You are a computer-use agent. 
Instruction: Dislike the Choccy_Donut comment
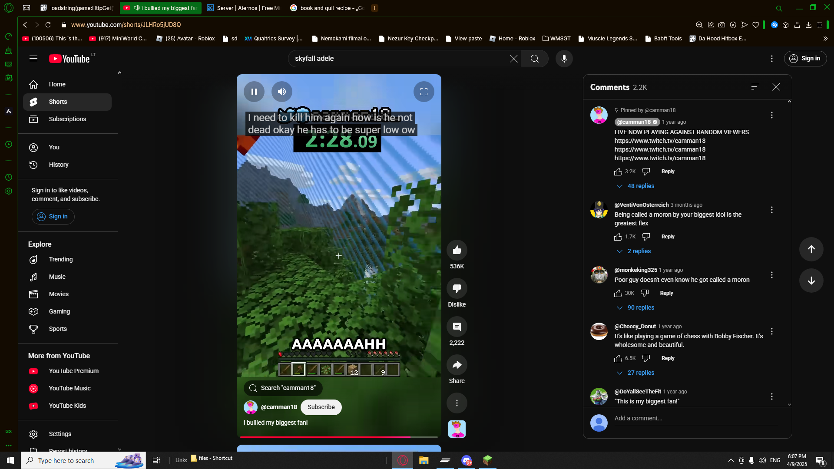click(x=646, y=358)
